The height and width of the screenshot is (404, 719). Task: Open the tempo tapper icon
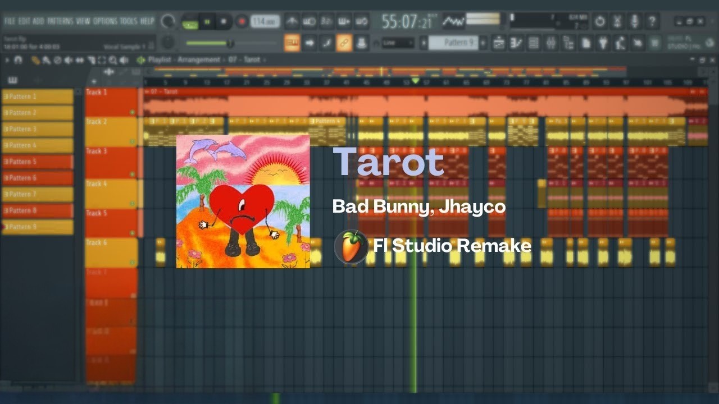[x=621, y=43]
